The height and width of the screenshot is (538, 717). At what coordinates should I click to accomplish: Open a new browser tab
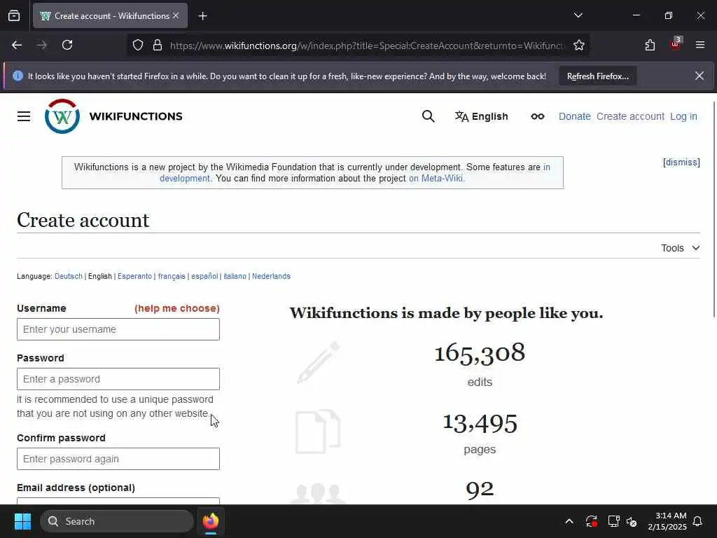point(202,16)
